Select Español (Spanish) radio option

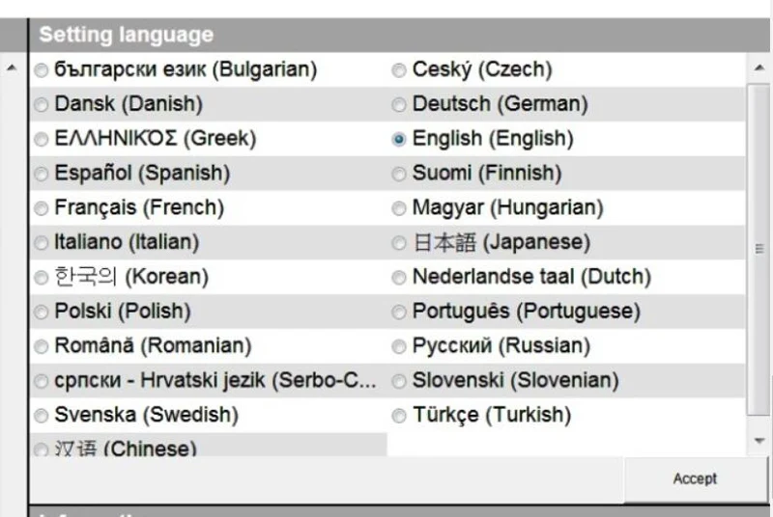[x=42, y=174]
